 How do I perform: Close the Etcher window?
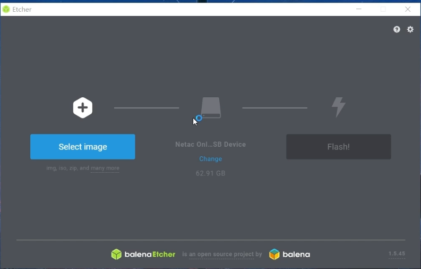click(x=408, y=9)
